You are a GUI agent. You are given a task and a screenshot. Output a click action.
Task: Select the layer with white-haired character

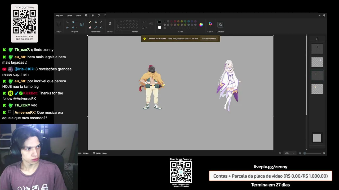pyautogui.click(x=317, y=62)
